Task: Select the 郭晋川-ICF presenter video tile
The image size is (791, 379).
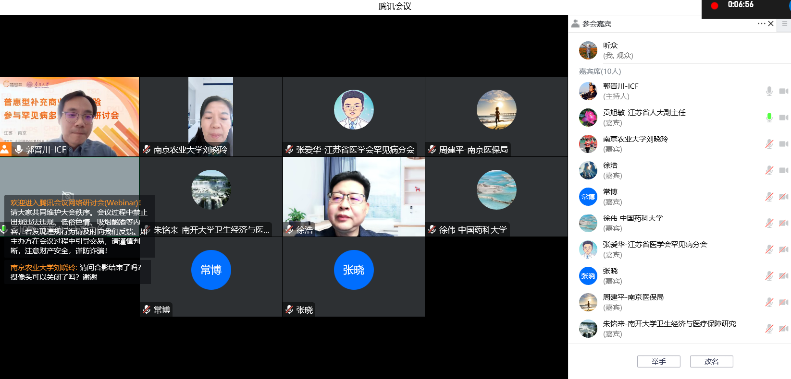Action: click(69, 117)
